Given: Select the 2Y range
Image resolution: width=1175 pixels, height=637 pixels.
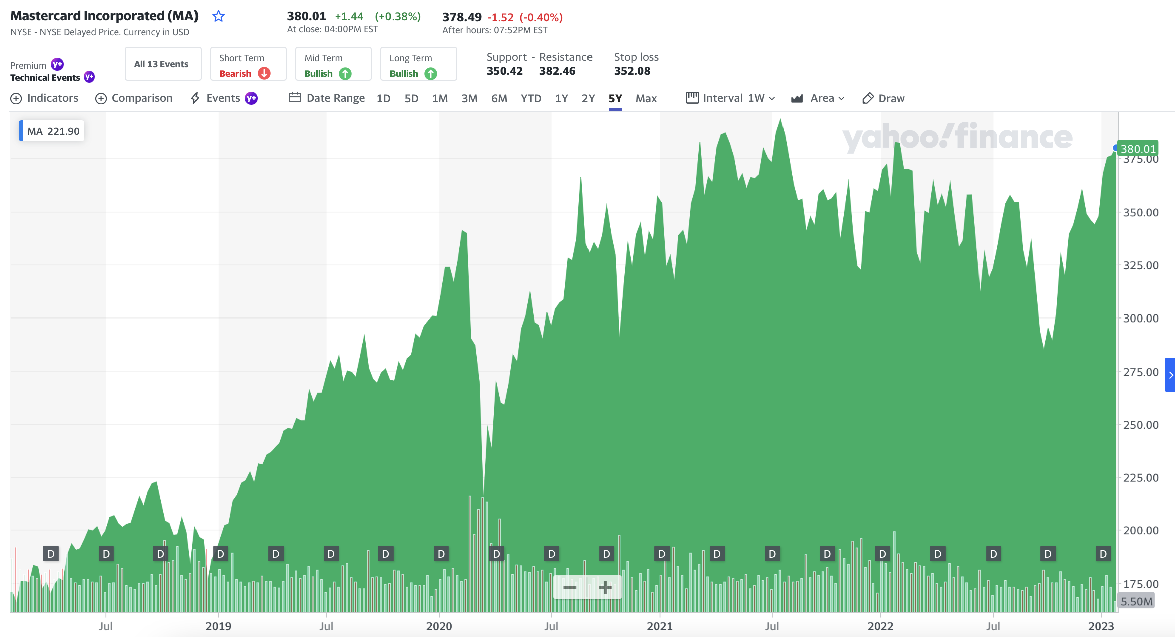Looking at the screenshot, I should 588,99.
